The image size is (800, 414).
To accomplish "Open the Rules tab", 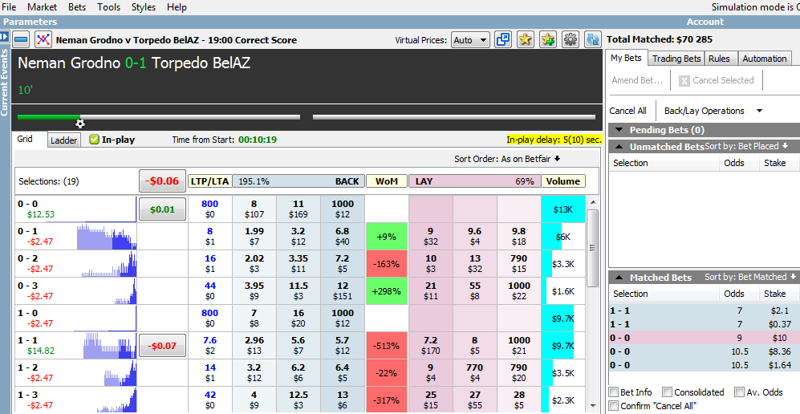I will (719, 59).
